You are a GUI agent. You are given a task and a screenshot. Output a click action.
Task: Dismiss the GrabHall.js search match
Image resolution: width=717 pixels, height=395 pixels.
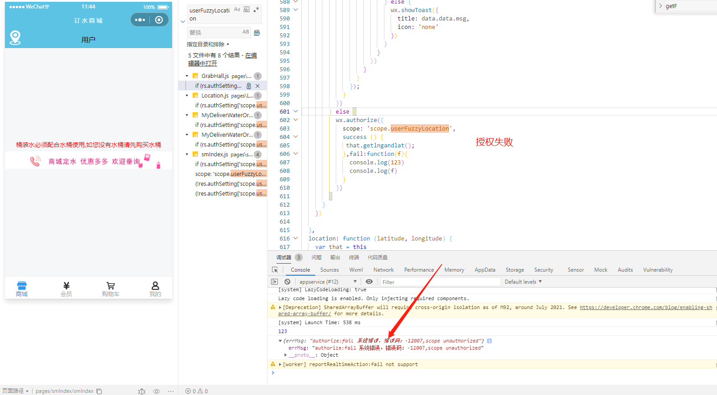[257, 86]
